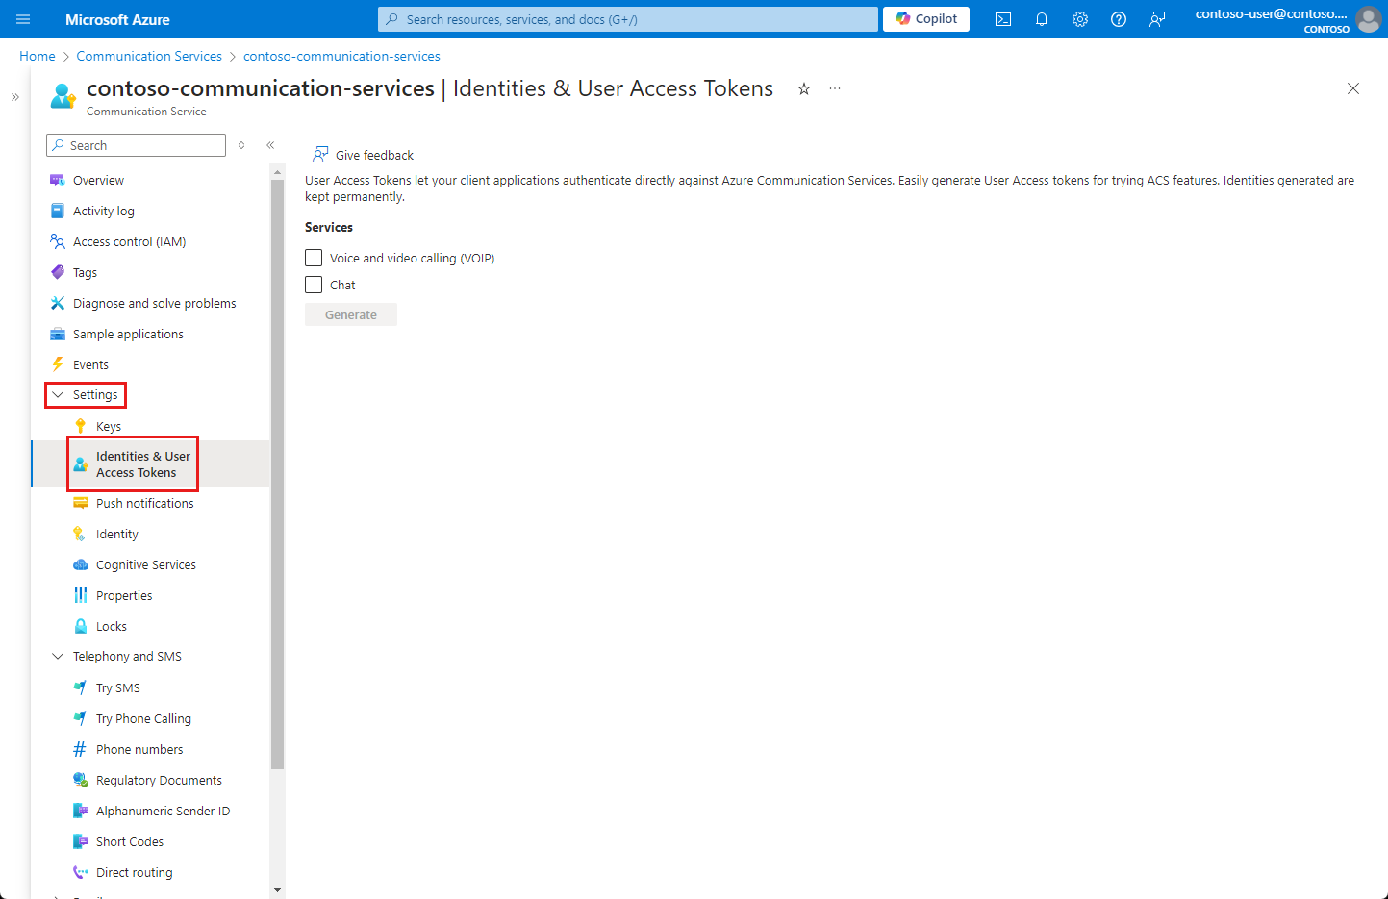Open the Help question mark icon
Screen dimensions: 1388x899
coord(1119,19)
